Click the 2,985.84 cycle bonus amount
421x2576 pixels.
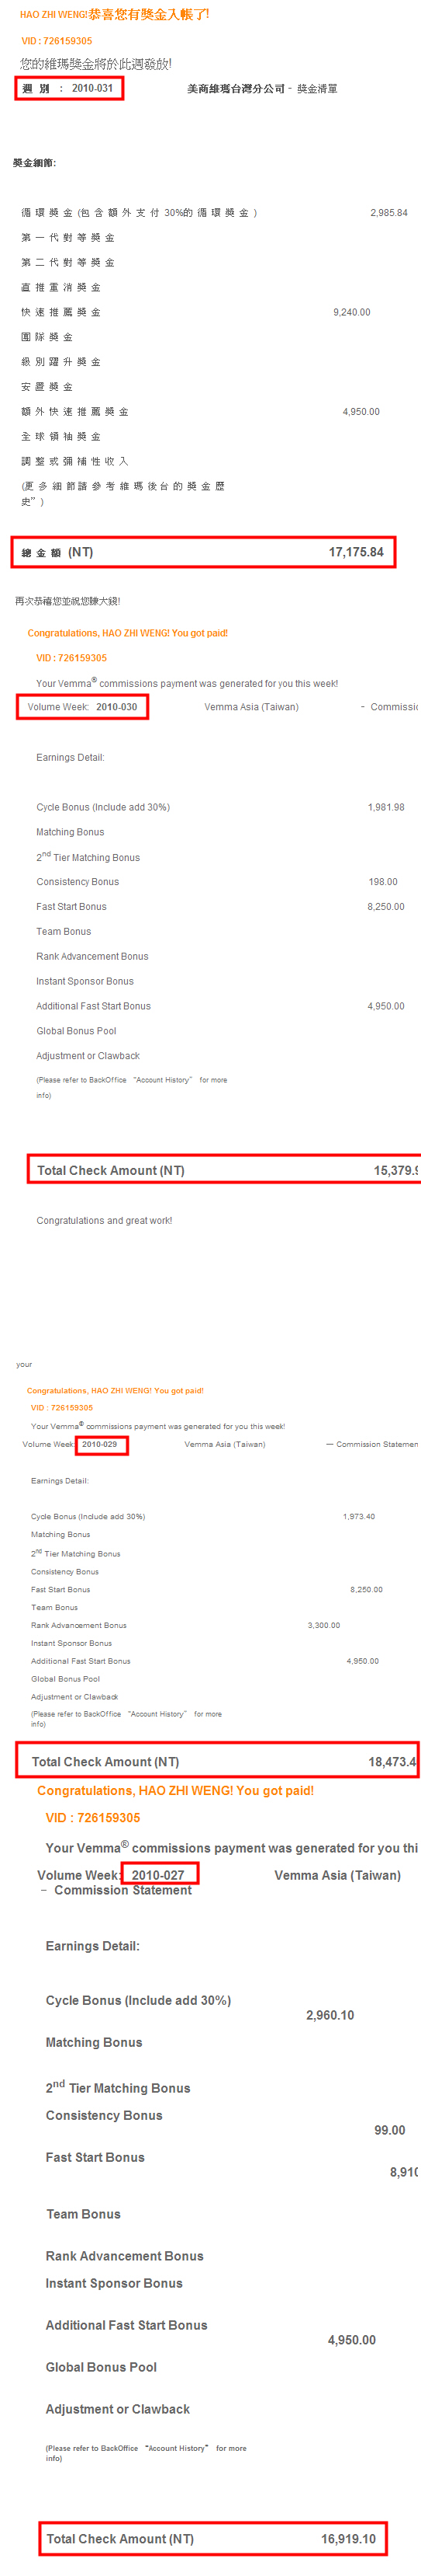[x=388, y=213]
